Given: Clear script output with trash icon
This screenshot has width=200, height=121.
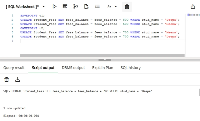Looking at the screenshot, I should pyautogui.click(x=7, y=80).
